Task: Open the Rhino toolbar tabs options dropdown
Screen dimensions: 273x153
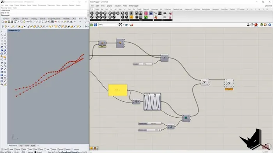Action: [74, 19]
